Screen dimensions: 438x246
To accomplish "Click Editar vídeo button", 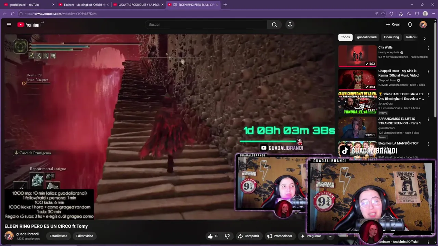I will [x=85, y=236].
